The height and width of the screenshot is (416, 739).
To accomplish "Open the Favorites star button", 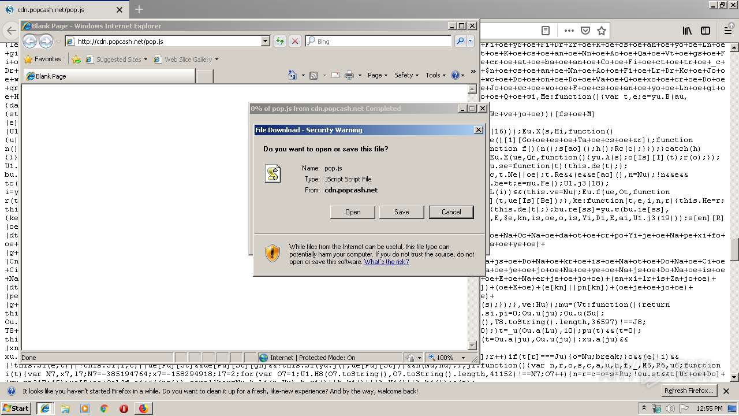I will coord(43,59).
